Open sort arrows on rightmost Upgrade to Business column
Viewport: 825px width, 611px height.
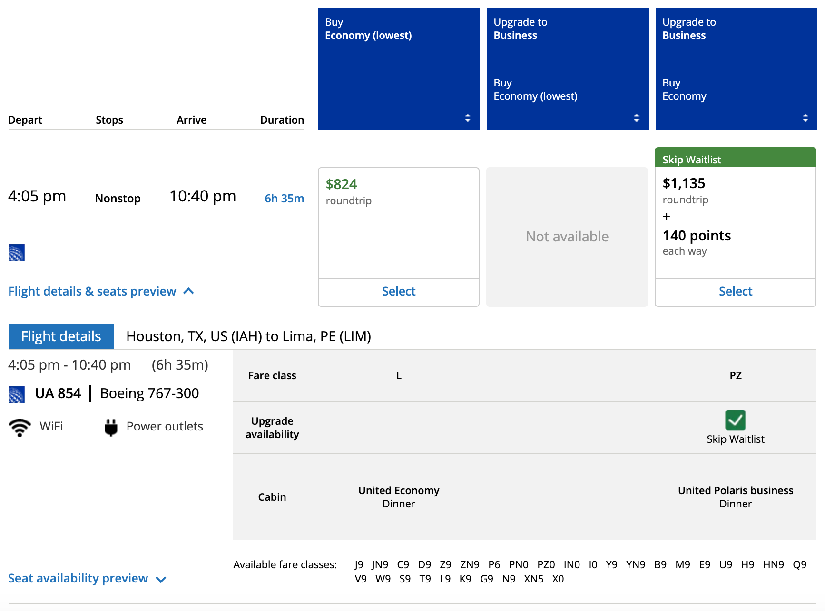805,118
